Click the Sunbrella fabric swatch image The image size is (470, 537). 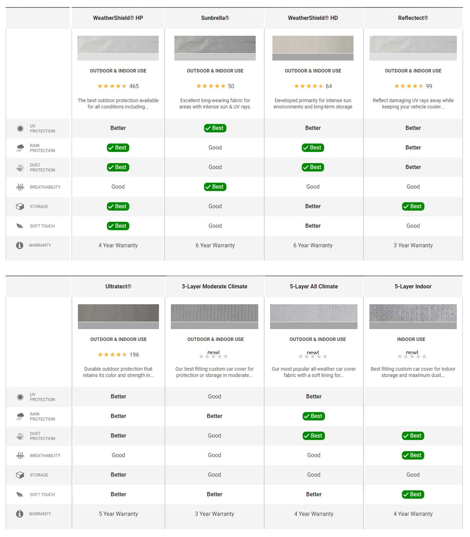click(215, 48)
